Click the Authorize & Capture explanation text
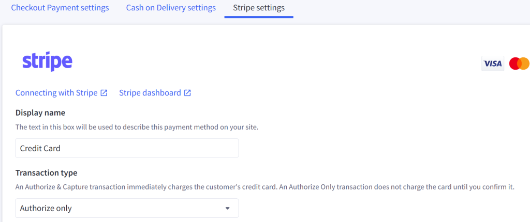Viewport: 530px width, 222px height. point(265,187)
